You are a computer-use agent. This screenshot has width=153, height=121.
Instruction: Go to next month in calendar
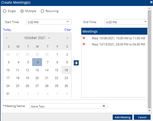[68, 38]
